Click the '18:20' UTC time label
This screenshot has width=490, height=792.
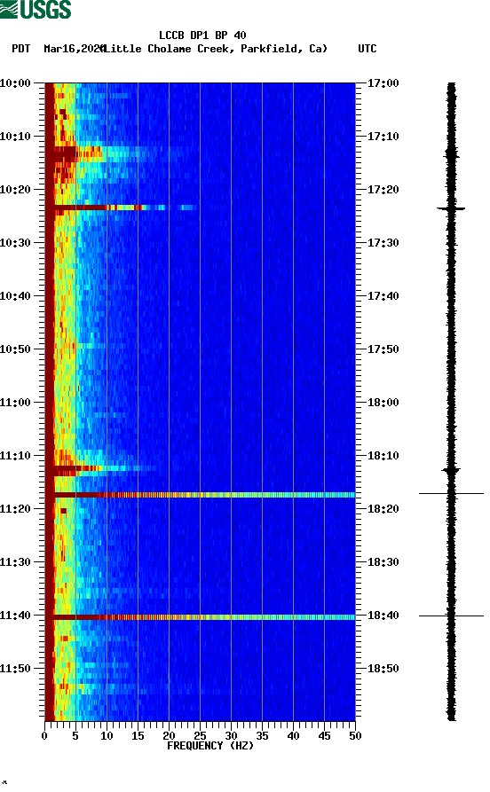click(x=383, y=509)
